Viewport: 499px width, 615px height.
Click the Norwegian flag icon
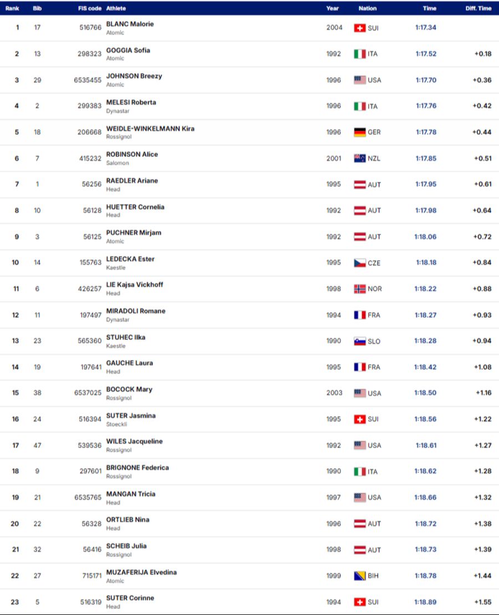click(360, 289)
